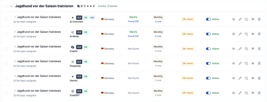Image resolution: width=267 pixels, height=102 pixels.
Task: Click the ChatGPT engine icon
Action: coord(72,91)
